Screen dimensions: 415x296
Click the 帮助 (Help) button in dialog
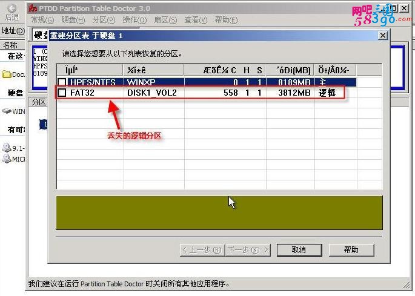[351, 250]
